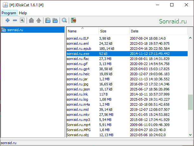
Task: Click the gray up-arrow parent folder icon
Action: (x=39, y=20)
